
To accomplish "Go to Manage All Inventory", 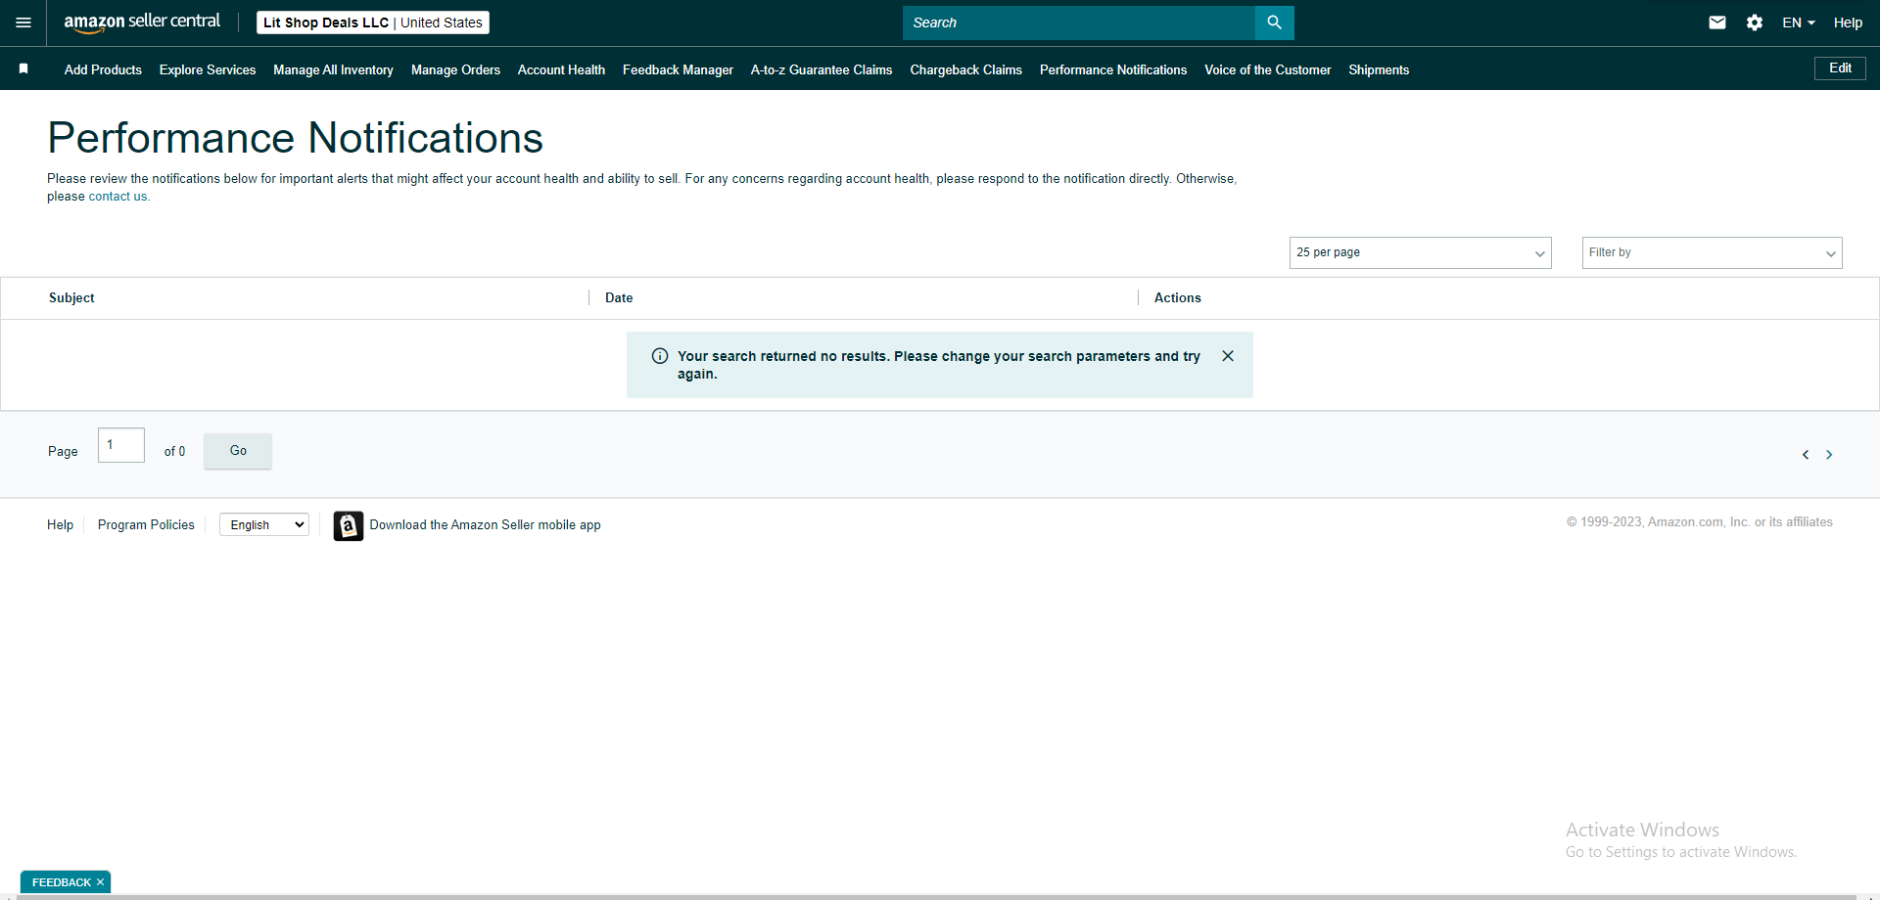I will point(333,69).
